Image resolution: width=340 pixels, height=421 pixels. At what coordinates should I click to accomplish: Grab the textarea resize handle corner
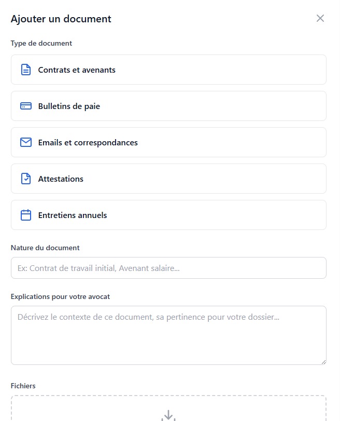pyautogui.click(x=323, y=362)
